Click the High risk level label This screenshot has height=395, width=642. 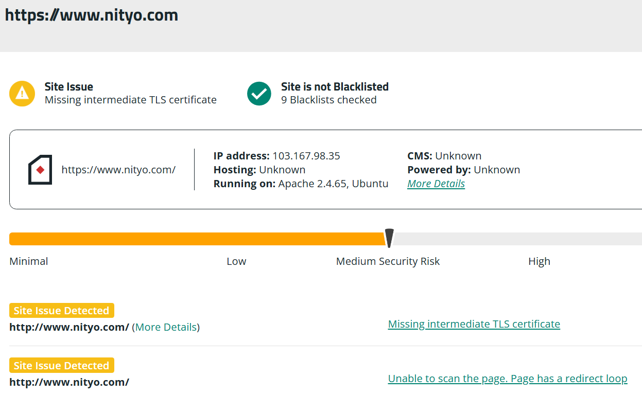click(x=539, y=261)
